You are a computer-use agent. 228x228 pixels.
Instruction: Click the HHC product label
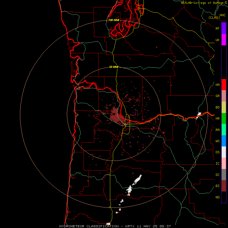pyautogui.click(x=223, y=15)
